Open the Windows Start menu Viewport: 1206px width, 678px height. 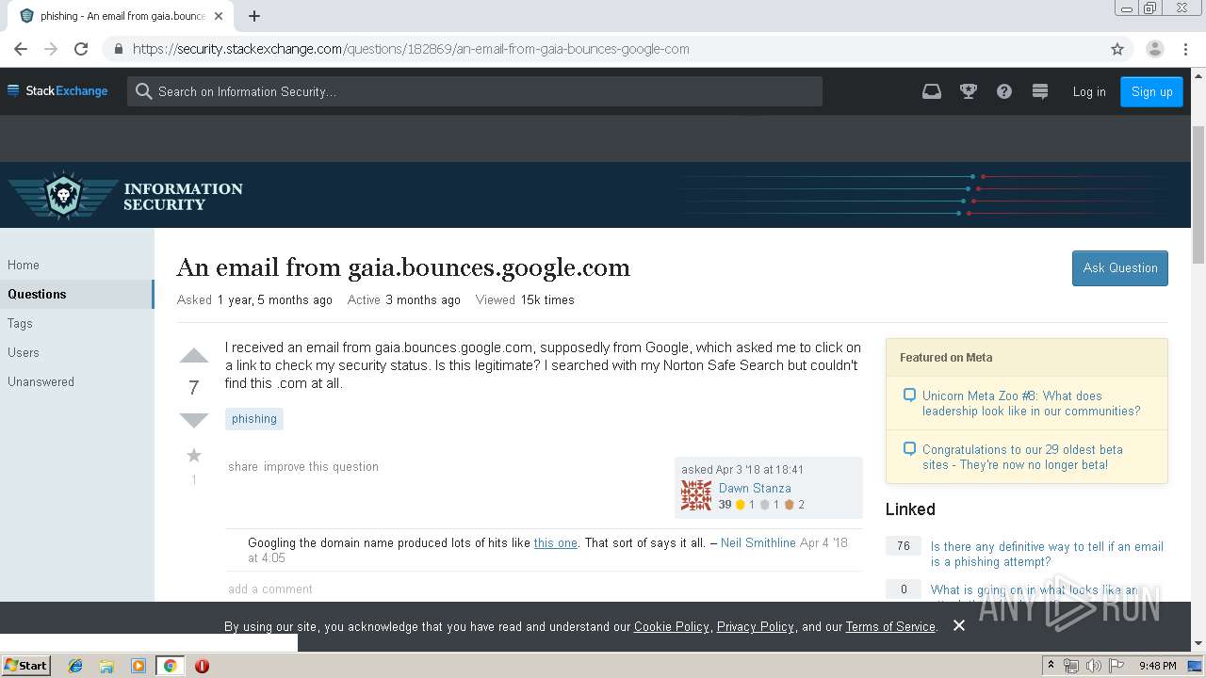tap(25, 666)
